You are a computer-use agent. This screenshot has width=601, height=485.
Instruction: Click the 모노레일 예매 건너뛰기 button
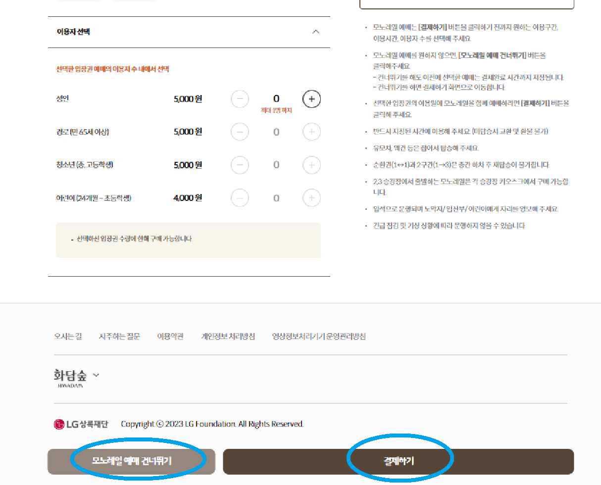pyautogui.click(x=131, y=462)
